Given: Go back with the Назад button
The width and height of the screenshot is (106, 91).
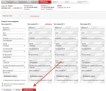Looking at the screenshot, I should (17, 90).
